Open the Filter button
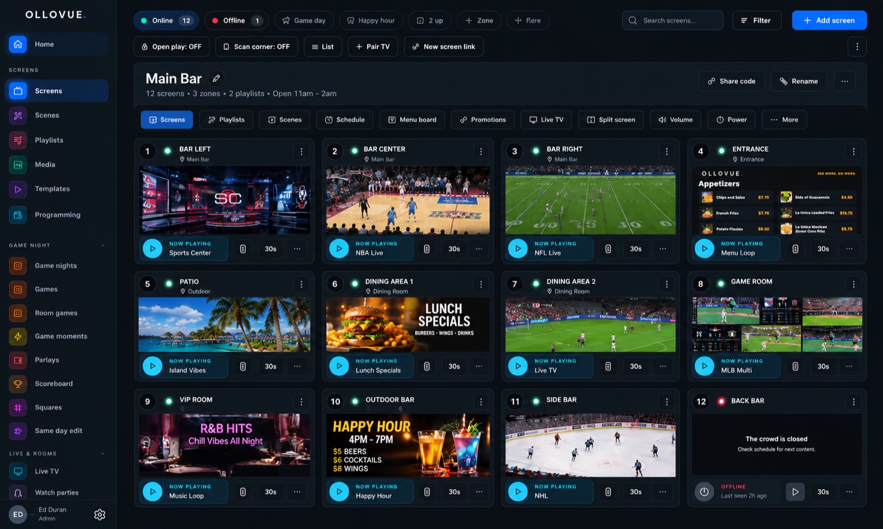The height and width of the screenshot is (529, 883). 757,20
